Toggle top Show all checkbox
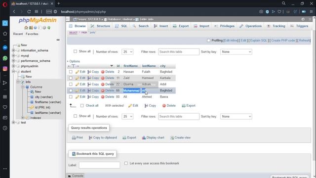316x178 pixels. [x=75, y=51]
